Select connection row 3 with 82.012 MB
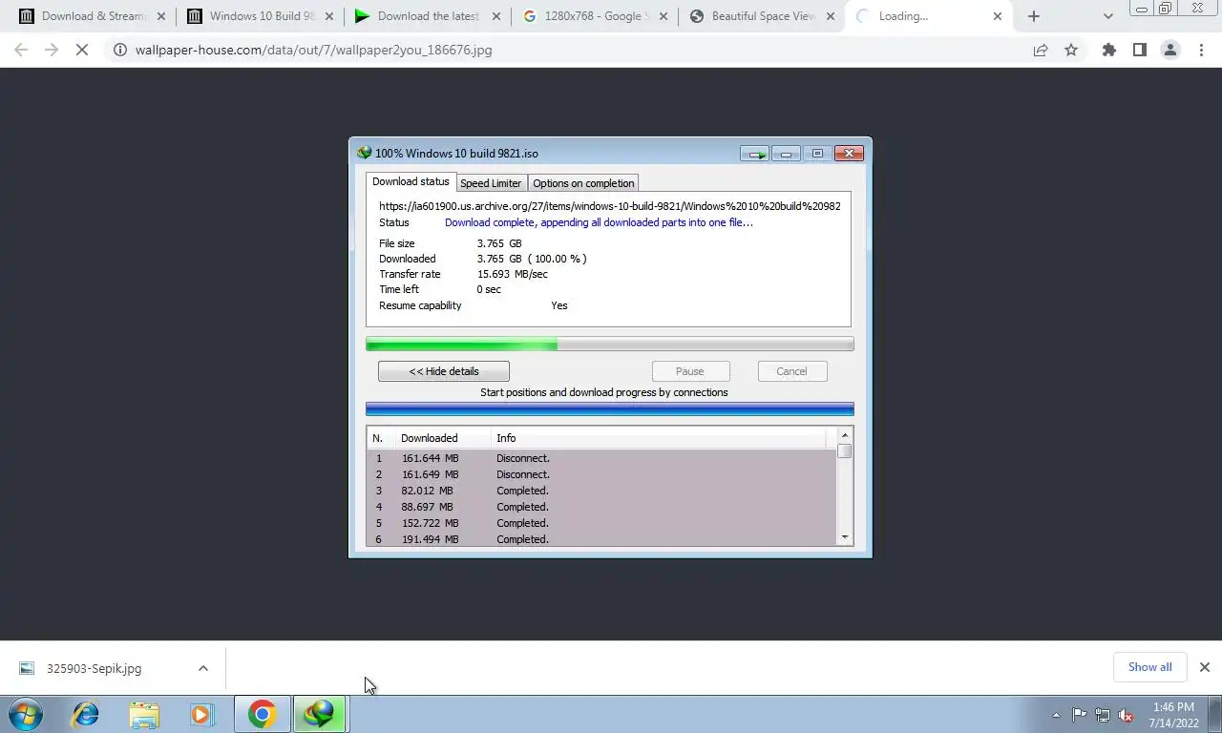Viewport: 1222px width, 733px height. [601, 491]
